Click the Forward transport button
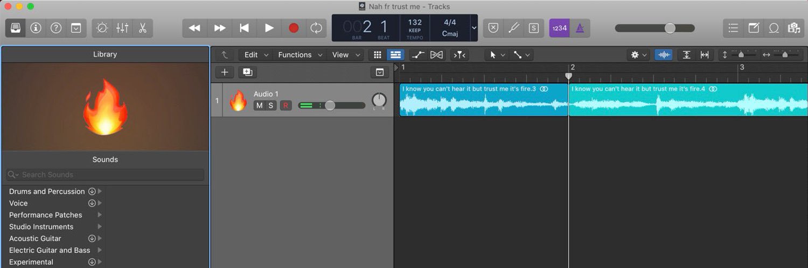 220,28
